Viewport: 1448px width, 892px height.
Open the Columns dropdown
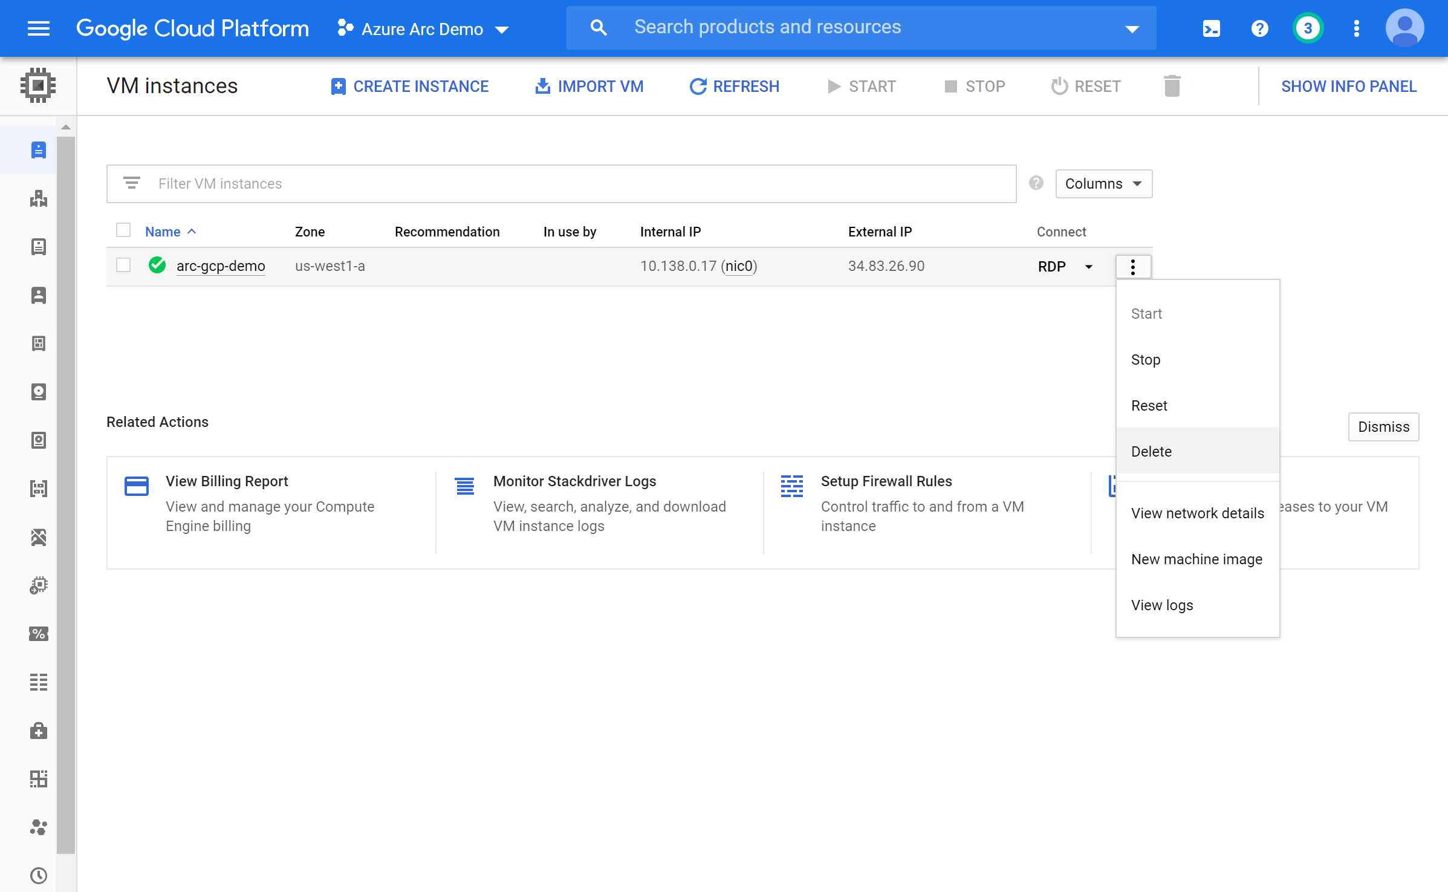pyautogui.click(x=1104, y=184)
